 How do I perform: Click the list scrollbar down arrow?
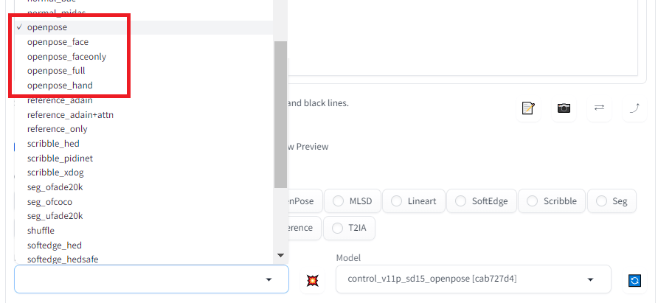pyautogui.click(x=280, y=255)
